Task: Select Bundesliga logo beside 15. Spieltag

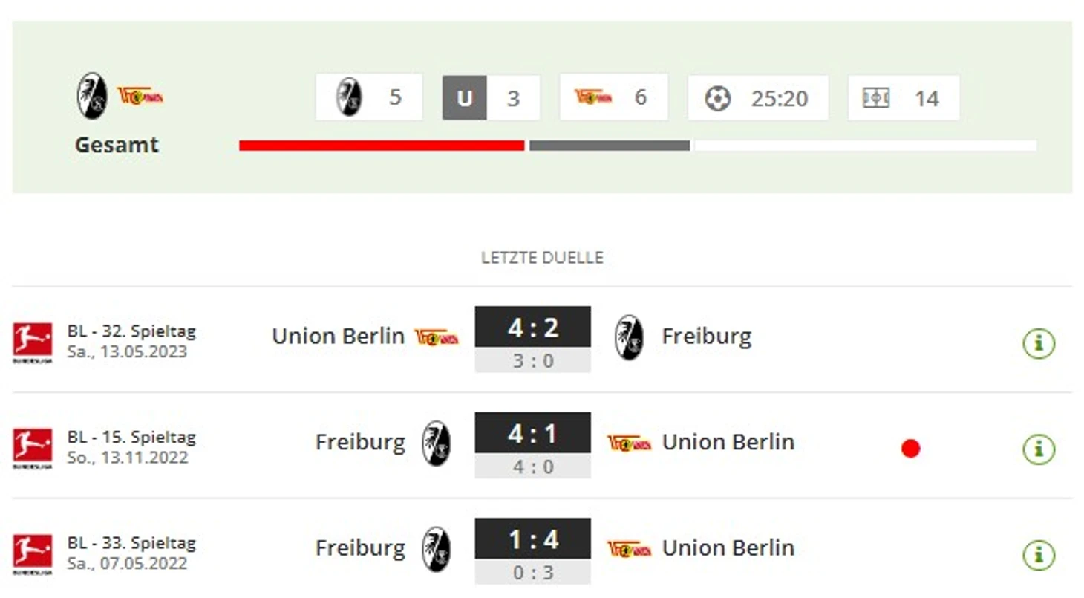Action: [33, 448]
